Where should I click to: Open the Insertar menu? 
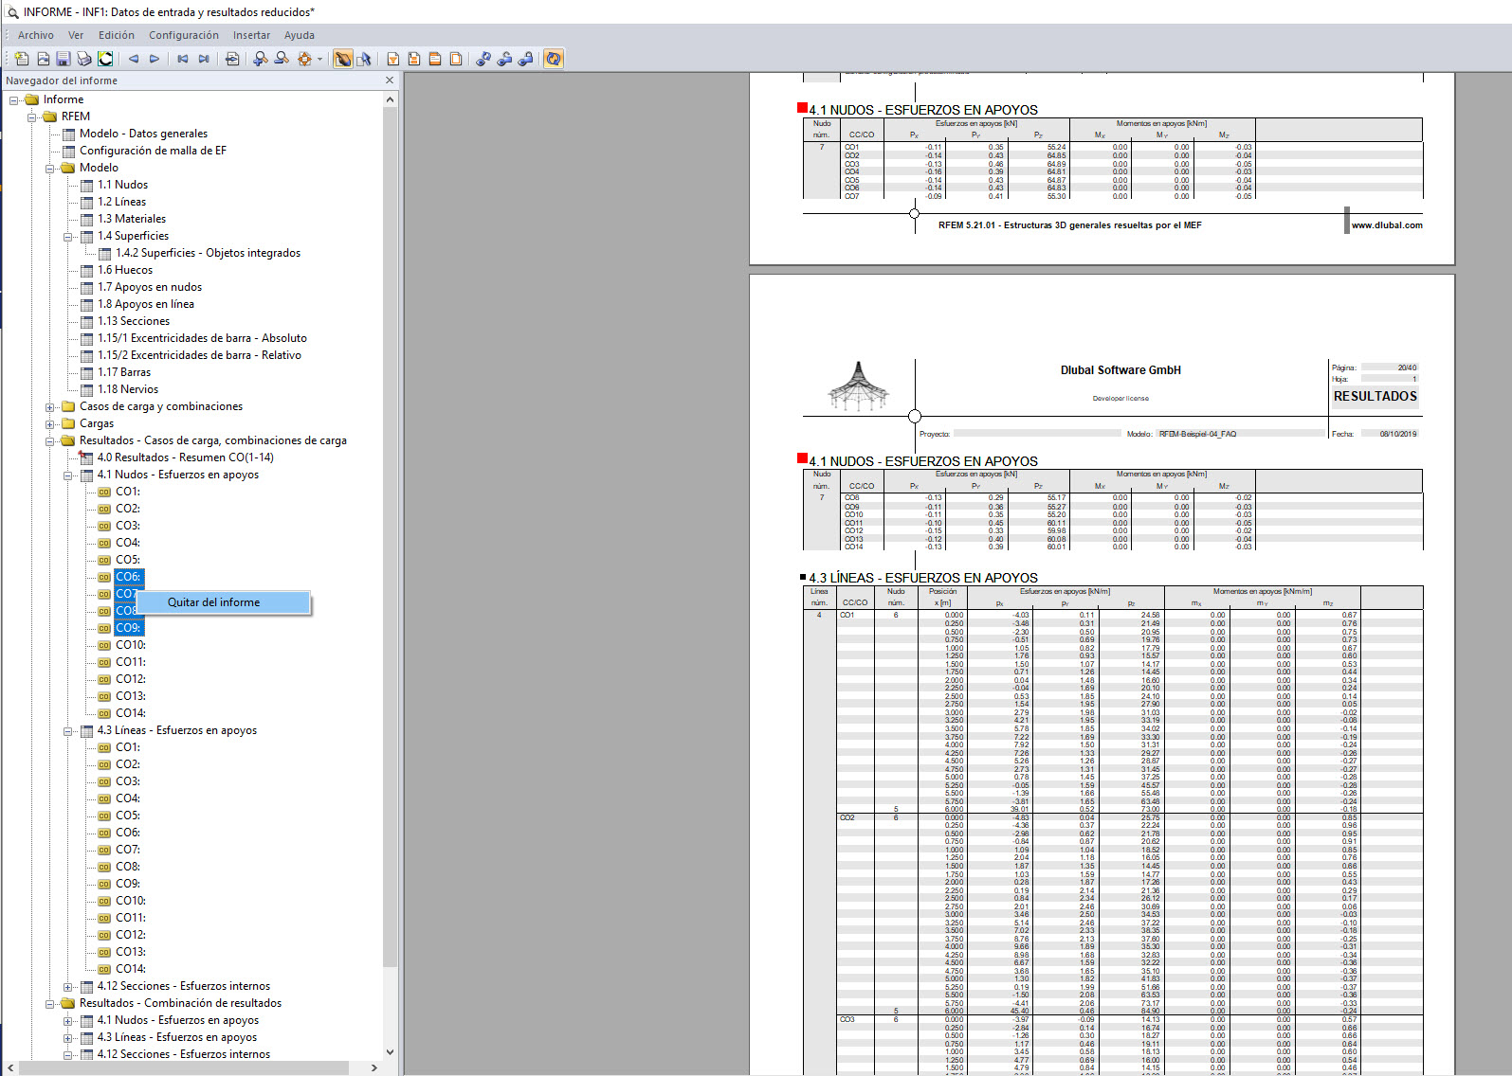(252, 35)
